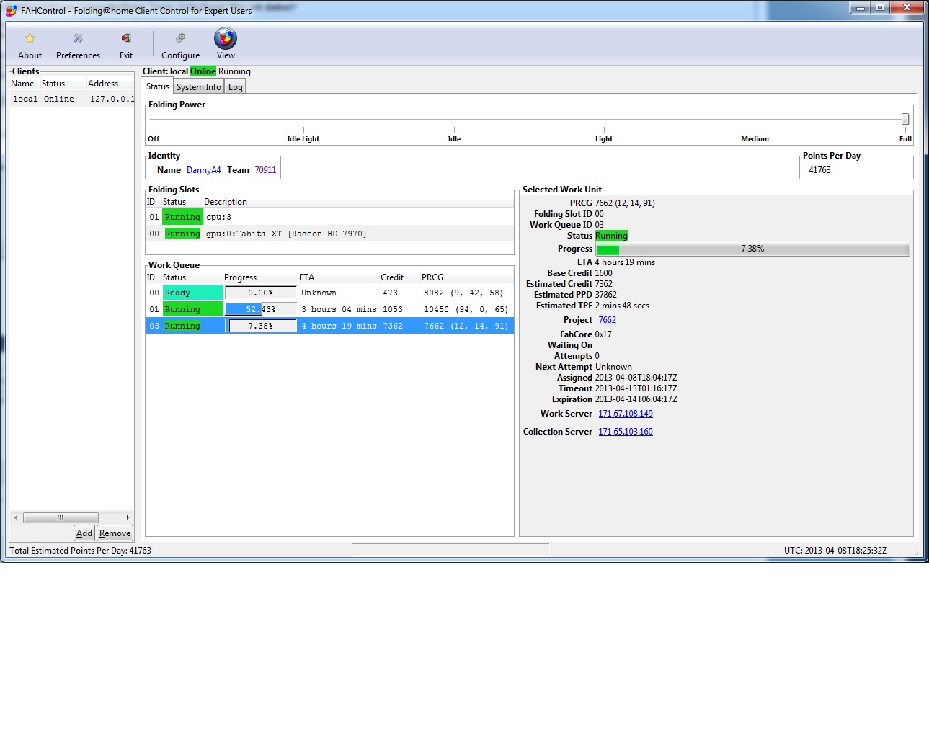Click the Clients list Address column header

coord(110,84)
